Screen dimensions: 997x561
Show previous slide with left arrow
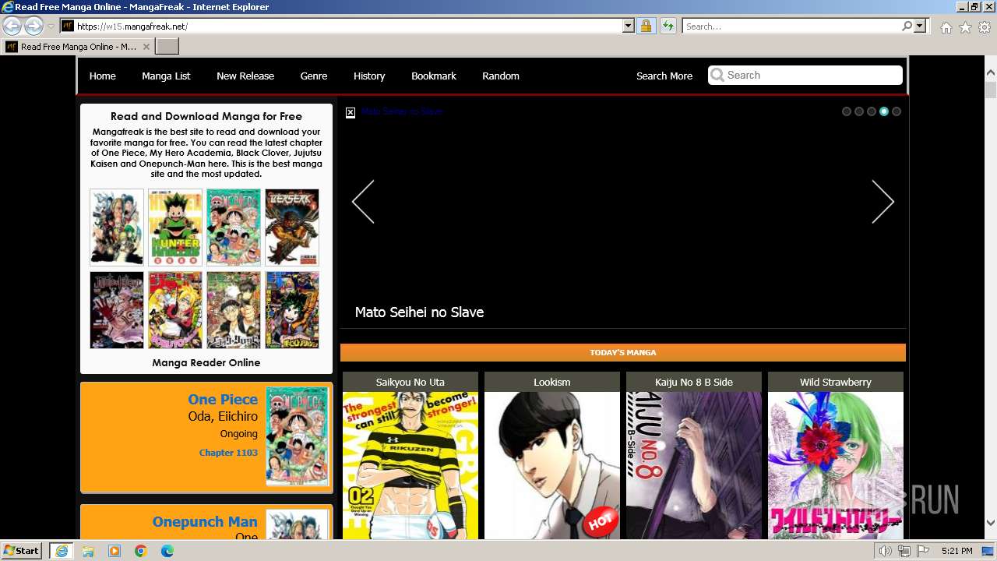point(363,202)
